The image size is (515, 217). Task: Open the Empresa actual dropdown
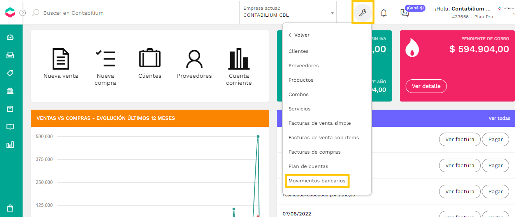click(x=288, y=12)
